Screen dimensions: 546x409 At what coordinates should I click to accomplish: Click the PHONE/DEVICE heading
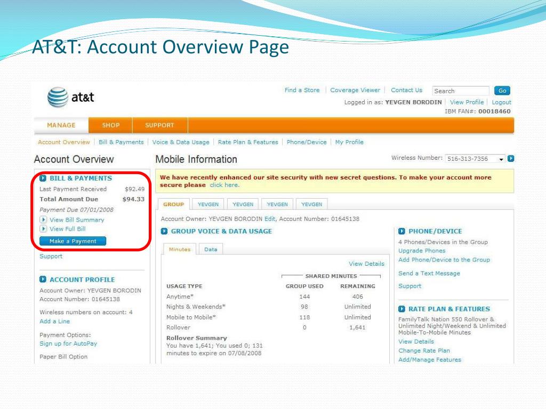[x=435, y=231]
